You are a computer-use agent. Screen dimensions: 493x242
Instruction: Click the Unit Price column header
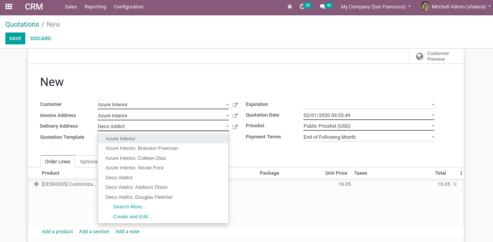(336, 173)
